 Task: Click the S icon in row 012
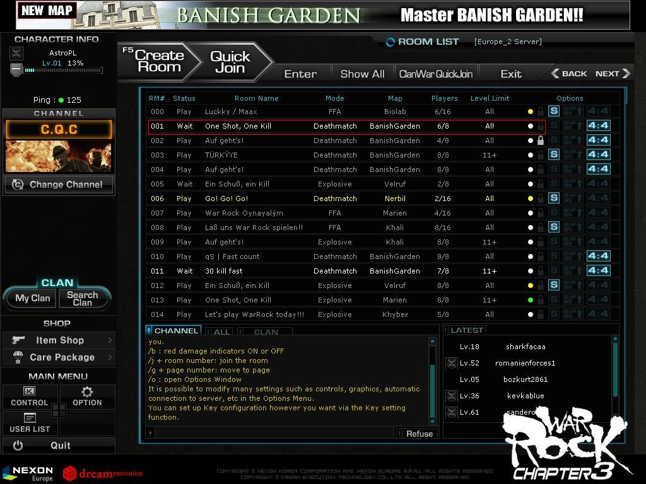[554, 285]
